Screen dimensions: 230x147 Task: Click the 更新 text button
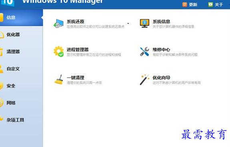[x=193, y=5]
